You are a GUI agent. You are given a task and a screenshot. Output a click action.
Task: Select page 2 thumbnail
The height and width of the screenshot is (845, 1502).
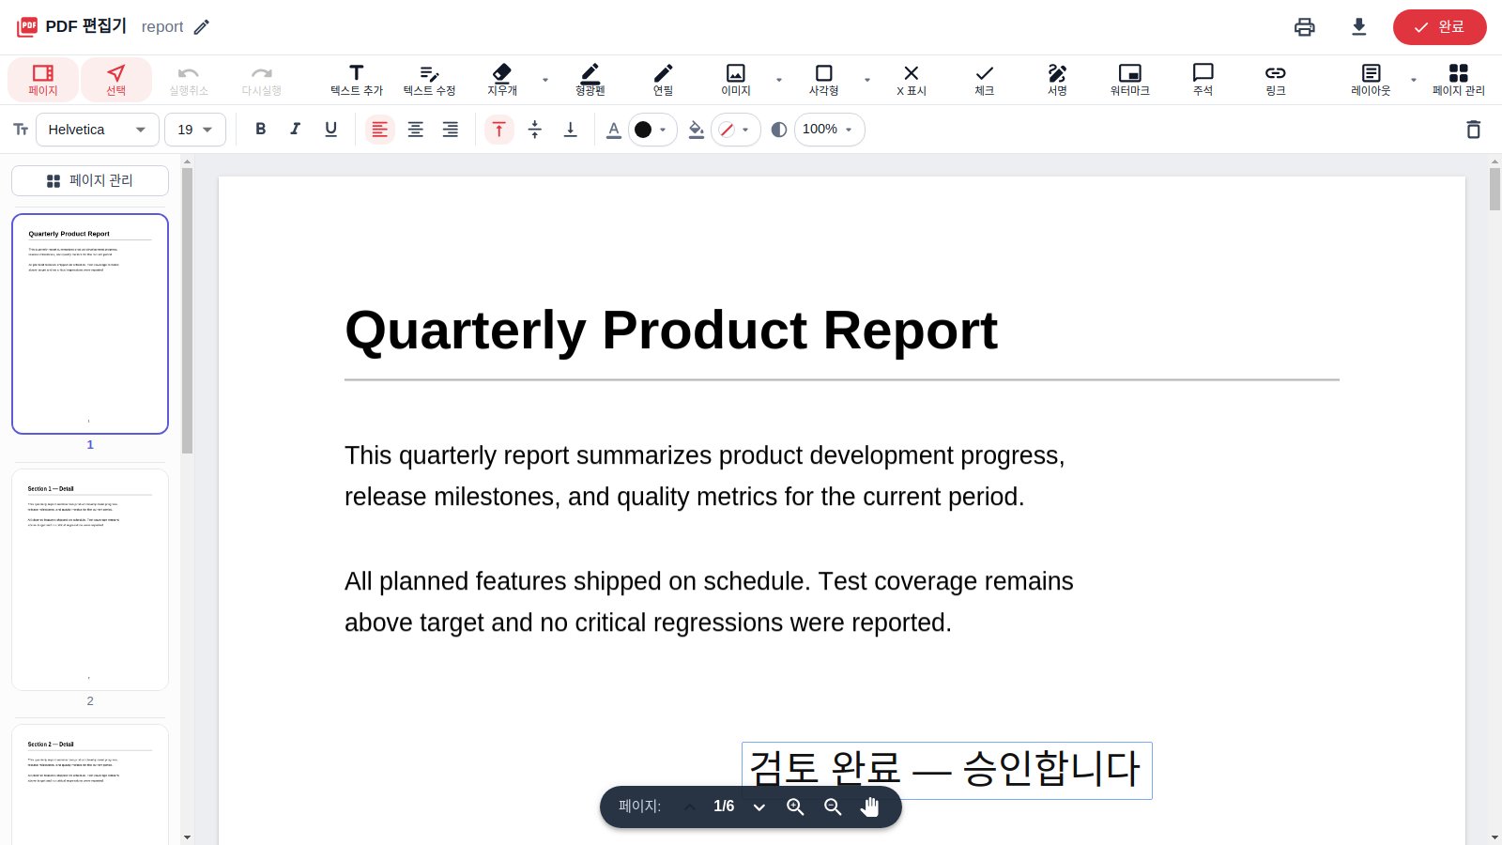(x=90, y=579)
